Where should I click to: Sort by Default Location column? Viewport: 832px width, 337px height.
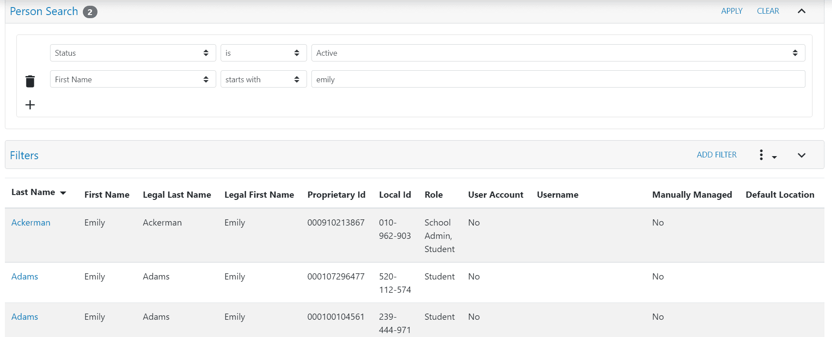click(780, 195)
